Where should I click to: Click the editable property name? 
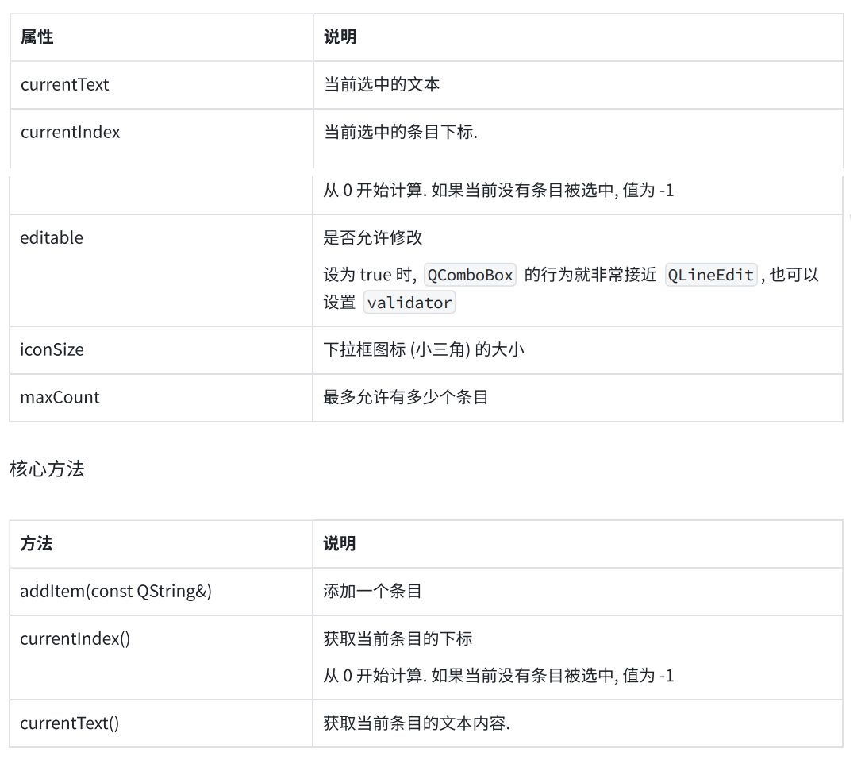click(x=52, y=238)
